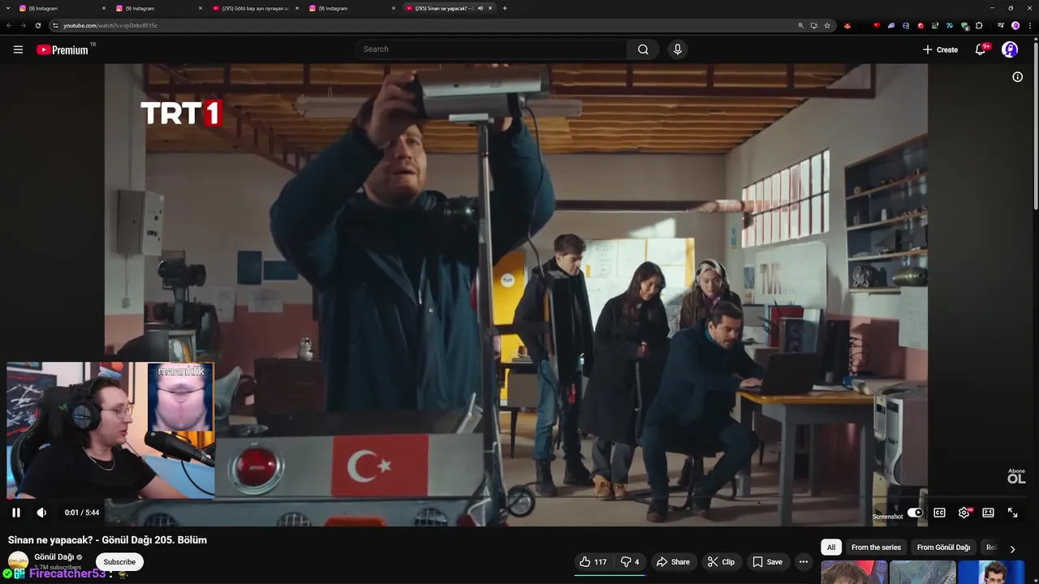Open the browser three-dot menu
Screen dimensions: 1039x584
[x=1030, y=25]
